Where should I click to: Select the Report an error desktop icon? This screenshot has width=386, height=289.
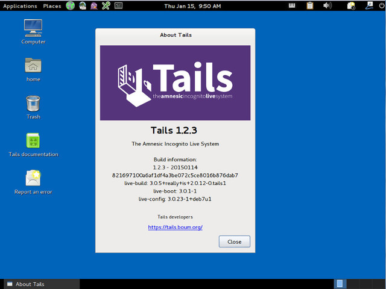(33, 182)
